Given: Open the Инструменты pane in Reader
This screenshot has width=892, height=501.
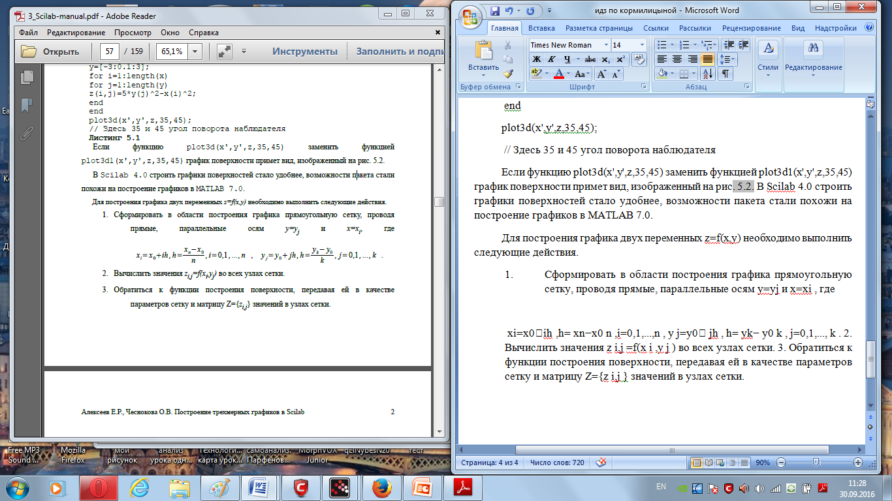Looking at the screenshot, I should [x=305, y=52].
